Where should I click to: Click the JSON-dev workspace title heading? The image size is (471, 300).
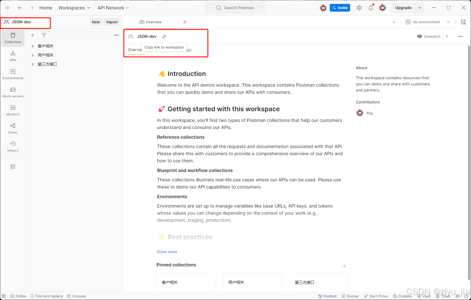(x=147, y=37)
